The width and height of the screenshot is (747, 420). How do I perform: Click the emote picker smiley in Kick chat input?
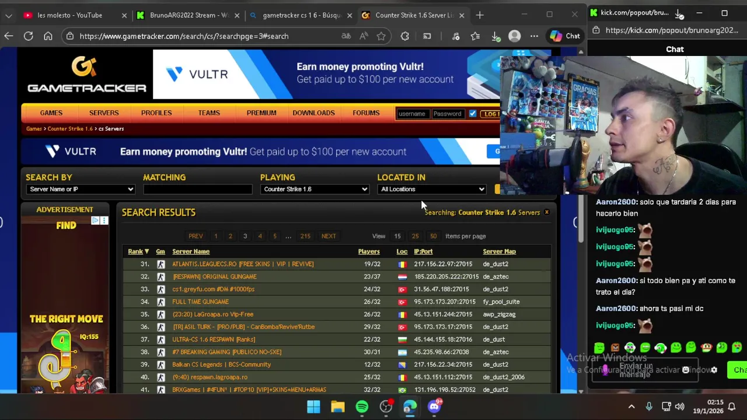[686, 370]
